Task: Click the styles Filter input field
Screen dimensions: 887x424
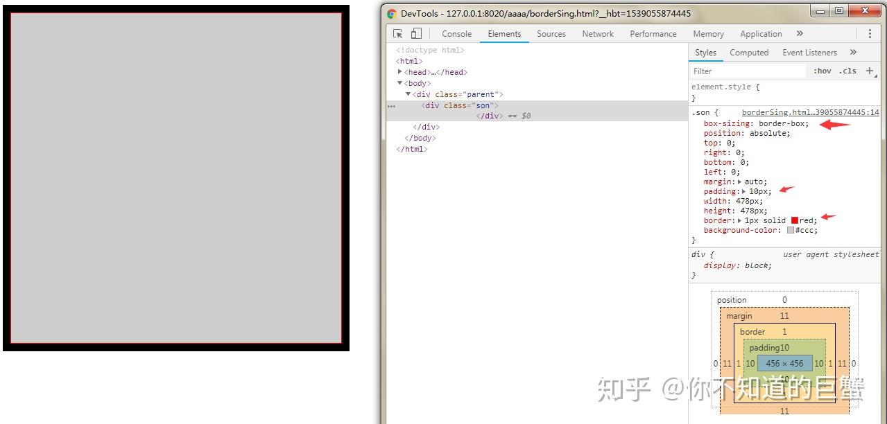Action: [742, 70]
